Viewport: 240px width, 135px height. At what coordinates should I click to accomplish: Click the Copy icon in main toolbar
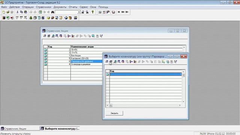(x=21, y=12)
